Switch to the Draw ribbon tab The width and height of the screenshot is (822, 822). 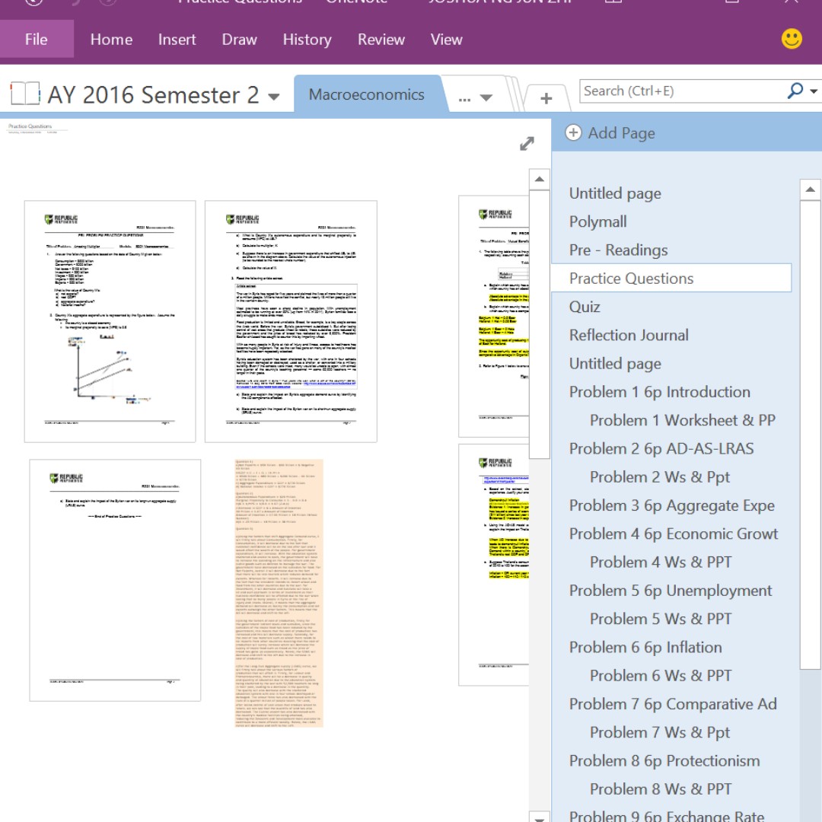[x=239, y=40]
